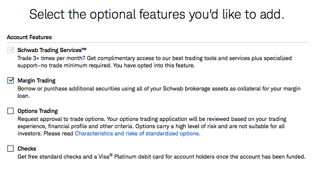Click the Account Features section header
This screenshot has width=315, height=170.
29,37
